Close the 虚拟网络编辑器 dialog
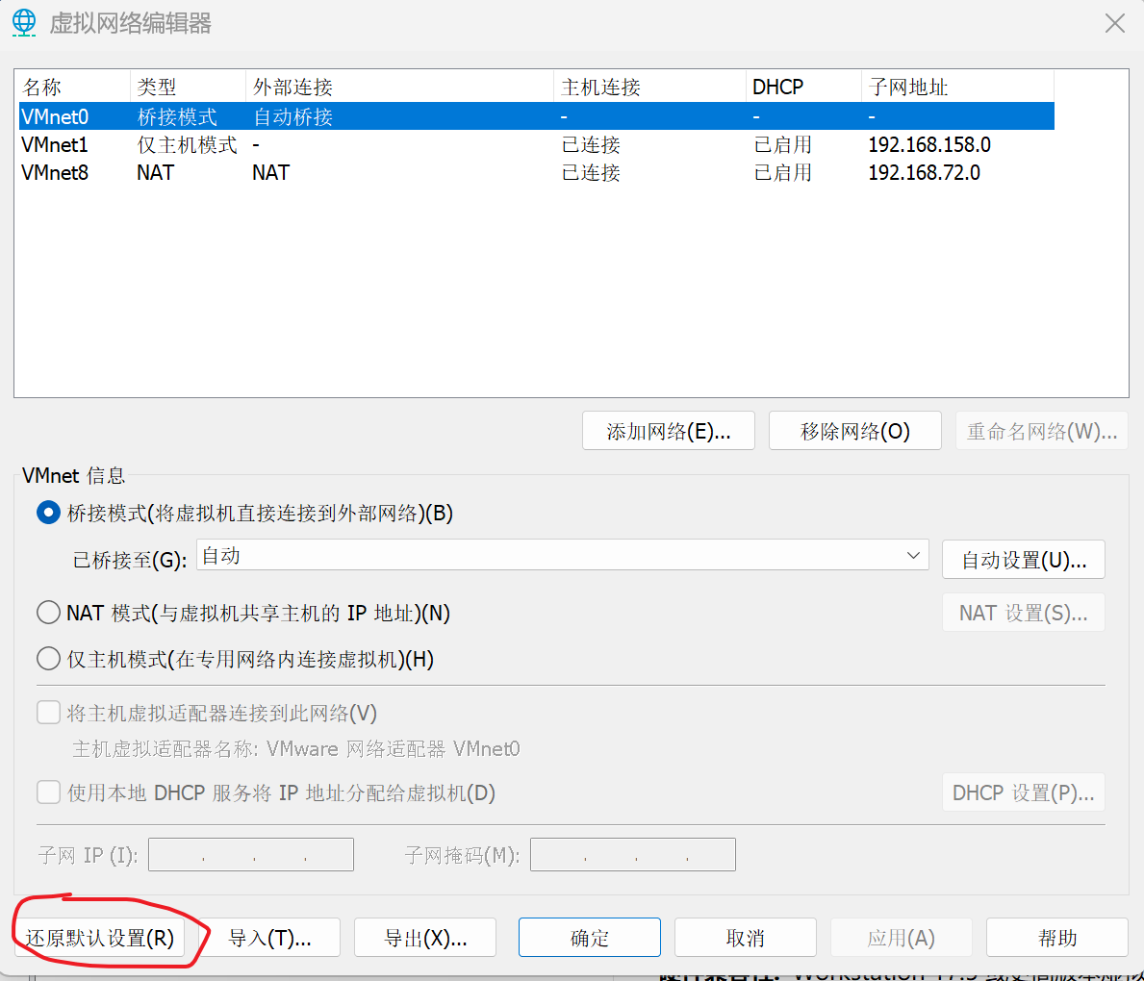This screenshot has height=981, width=1144. pyautogui.click(x=1114, y=23)
